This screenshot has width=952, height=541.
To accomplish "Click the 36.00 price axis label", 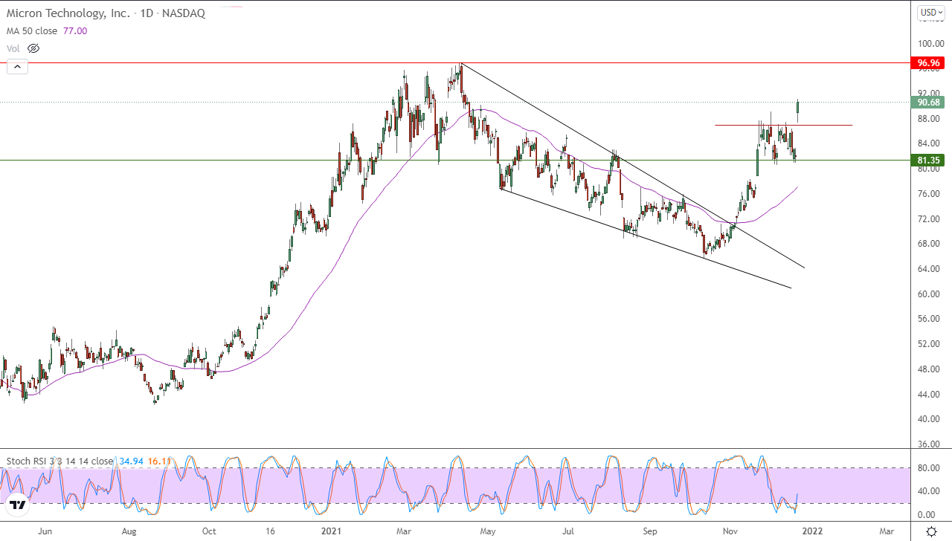I will click(x=929, y=444).
